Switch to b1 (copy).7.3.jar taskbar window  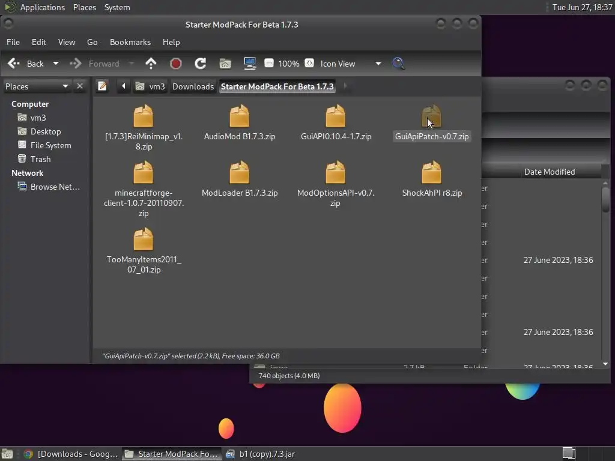pyautogui.click(x=261, y=454)
